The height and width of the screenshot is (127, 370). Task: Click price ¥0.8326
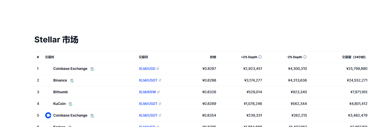209,92
